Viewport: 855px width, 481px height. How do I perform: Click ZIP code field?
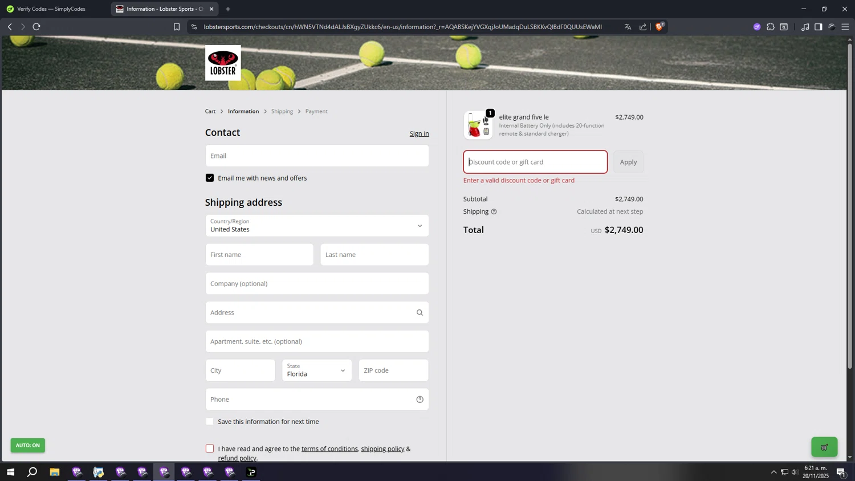click(393, 370)
